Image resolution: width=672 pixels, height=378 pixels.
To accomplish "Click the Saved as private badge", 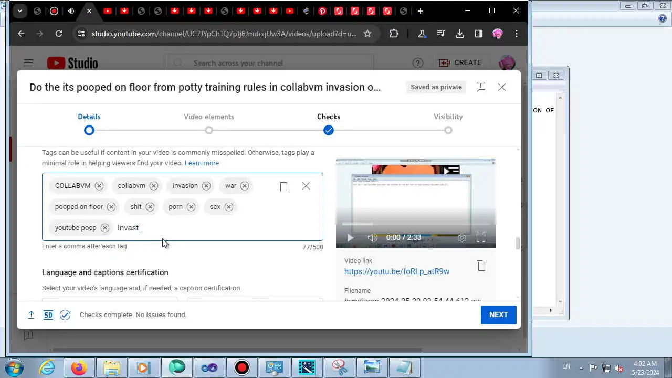I will [436, 87].
